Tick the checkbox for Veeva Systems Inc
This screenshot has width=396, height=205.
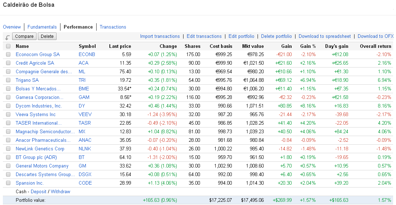coord(8,115)
